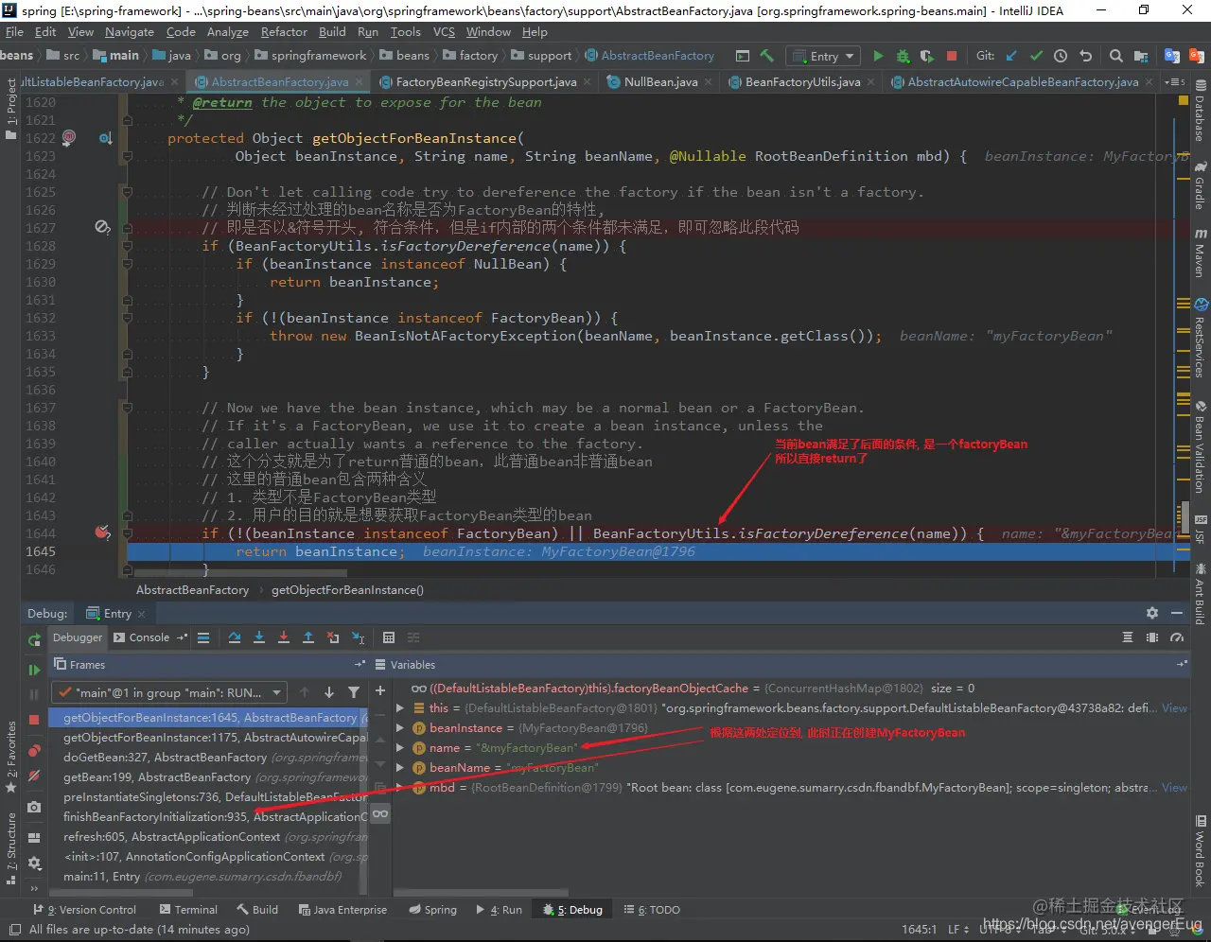The height and width of the screenshot is (942, 1211).
Task: Open Search Everywhere magnifier icon
Action: pyautogui.click(x=1116, y=56)
